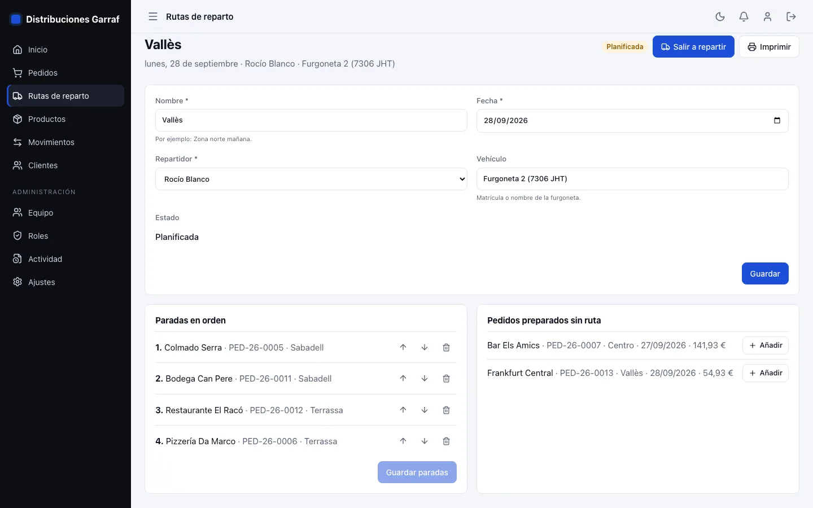813x508 pixels.
Task: Open Ajustes settings
Action: coord(65,282)
